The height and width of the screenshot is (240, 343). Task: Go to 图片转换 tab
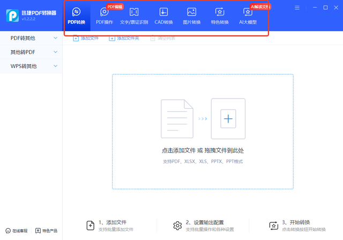click(192, 16)
